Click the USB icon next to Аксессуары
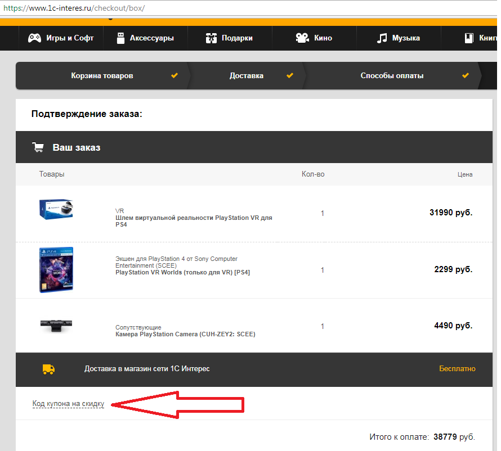501x451 pixels. (x=120, y=38)
